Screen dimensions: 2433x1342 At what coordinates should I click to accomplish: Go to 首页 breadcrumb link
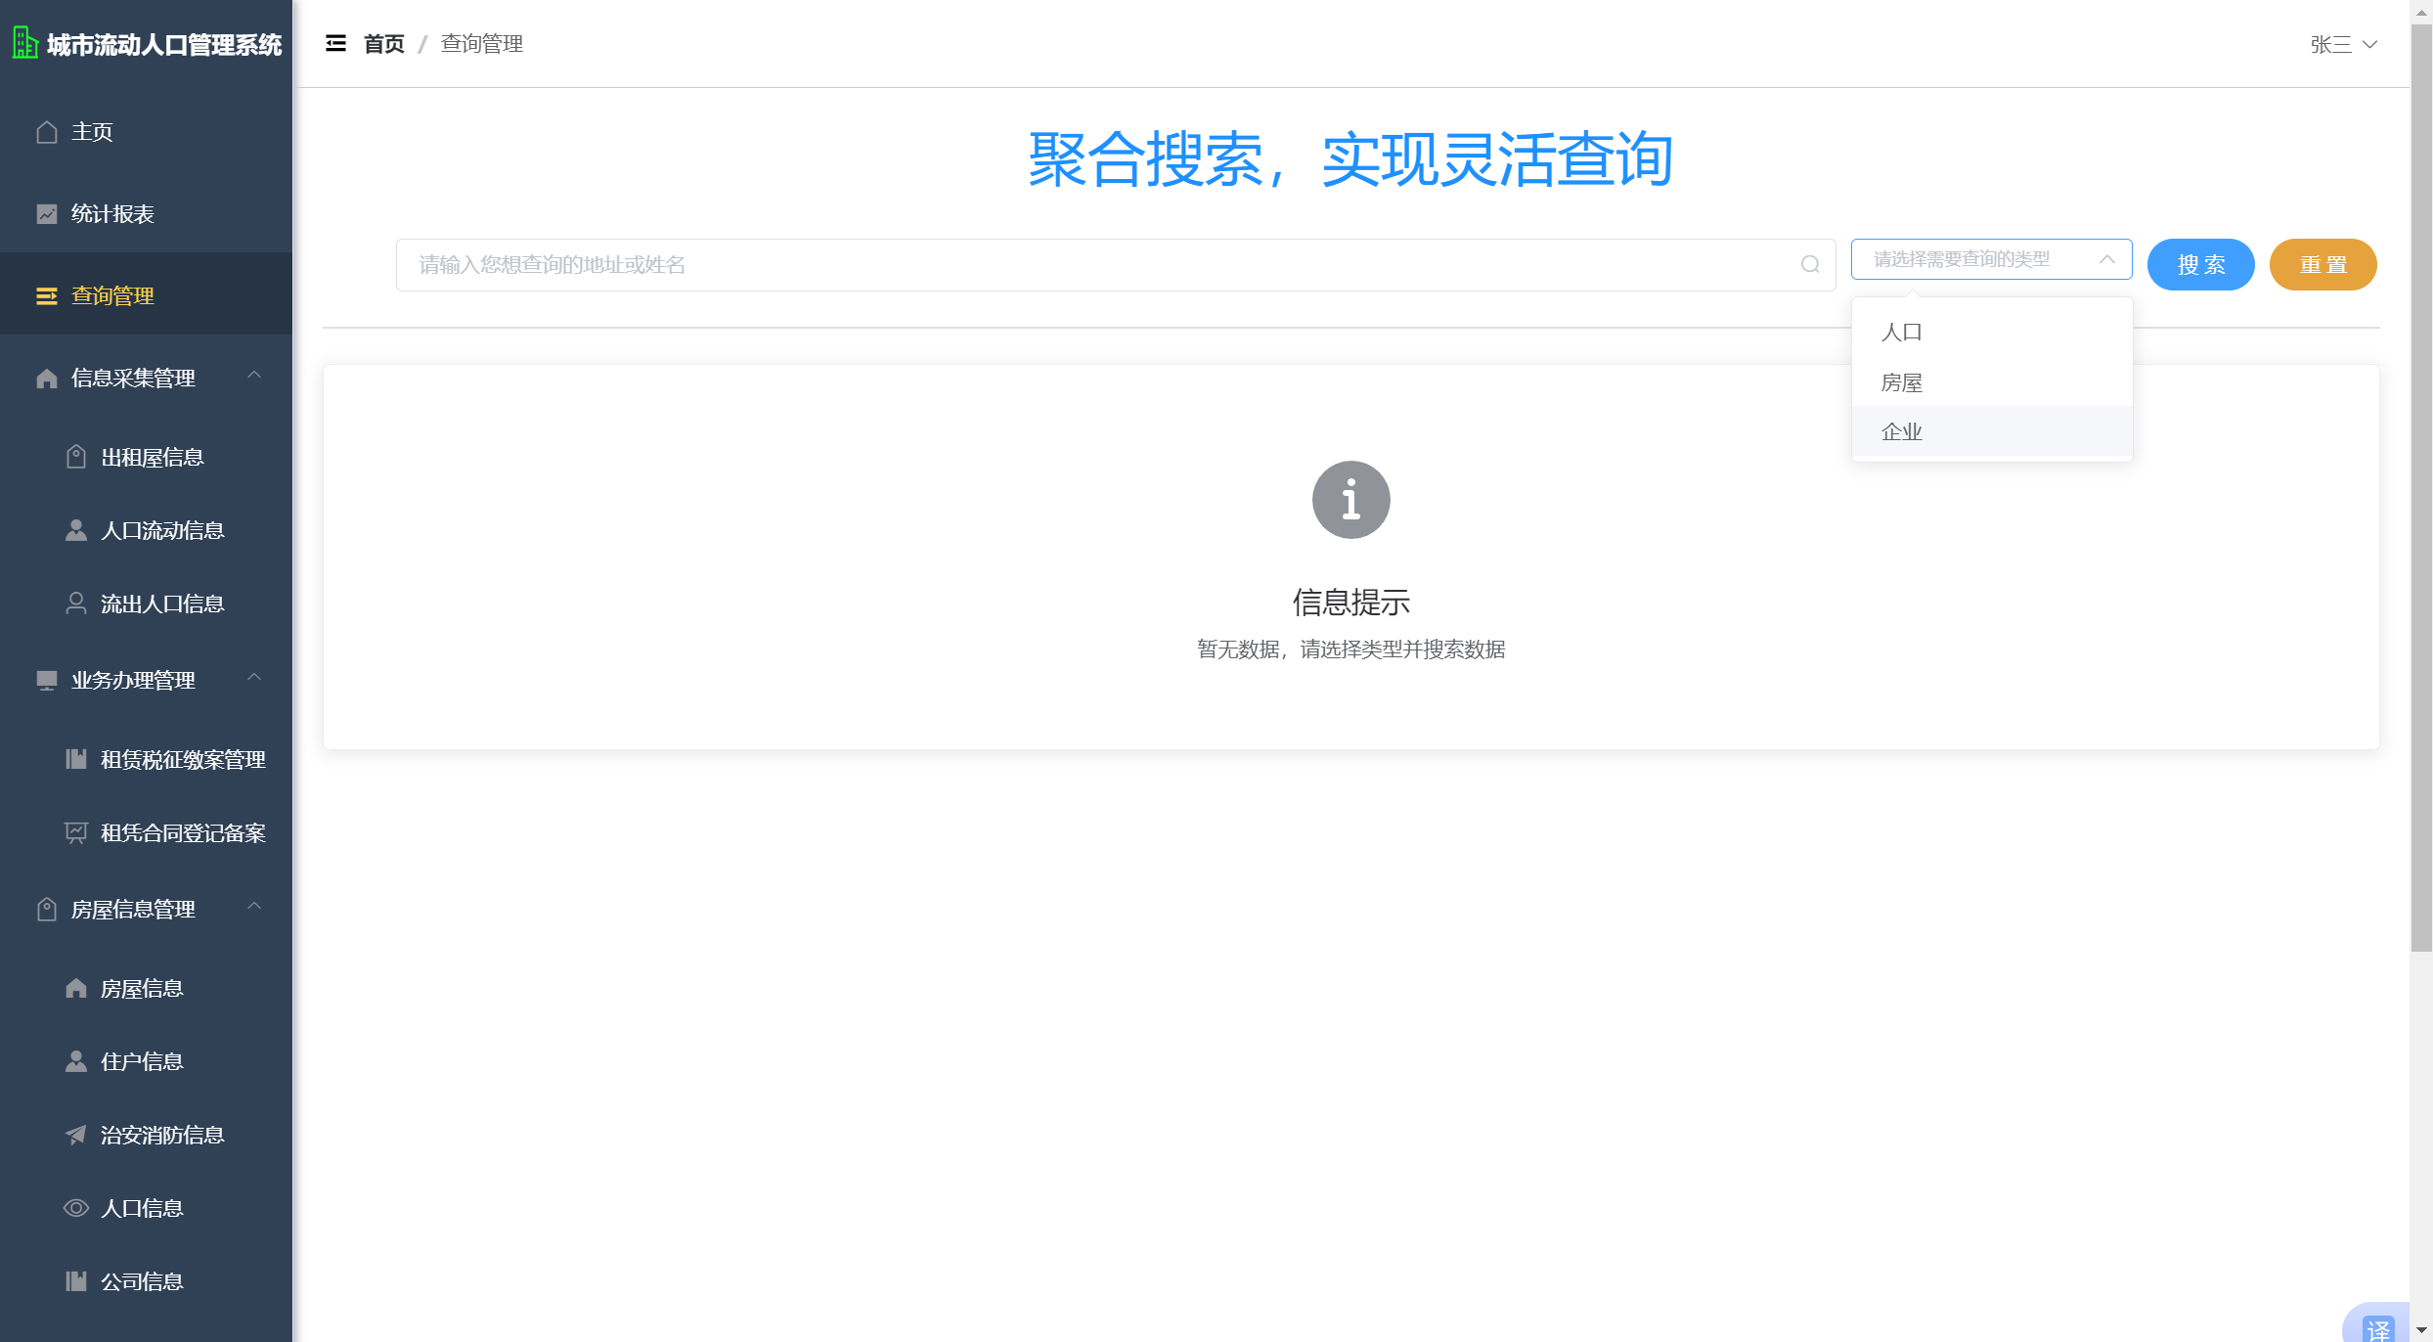click(x=383, y=44)
